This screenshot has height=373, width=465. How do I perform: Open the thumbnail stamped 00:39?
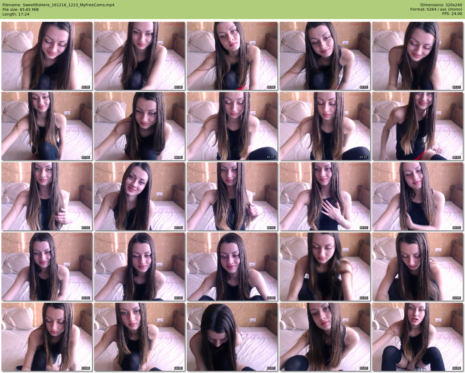[46, 56]
